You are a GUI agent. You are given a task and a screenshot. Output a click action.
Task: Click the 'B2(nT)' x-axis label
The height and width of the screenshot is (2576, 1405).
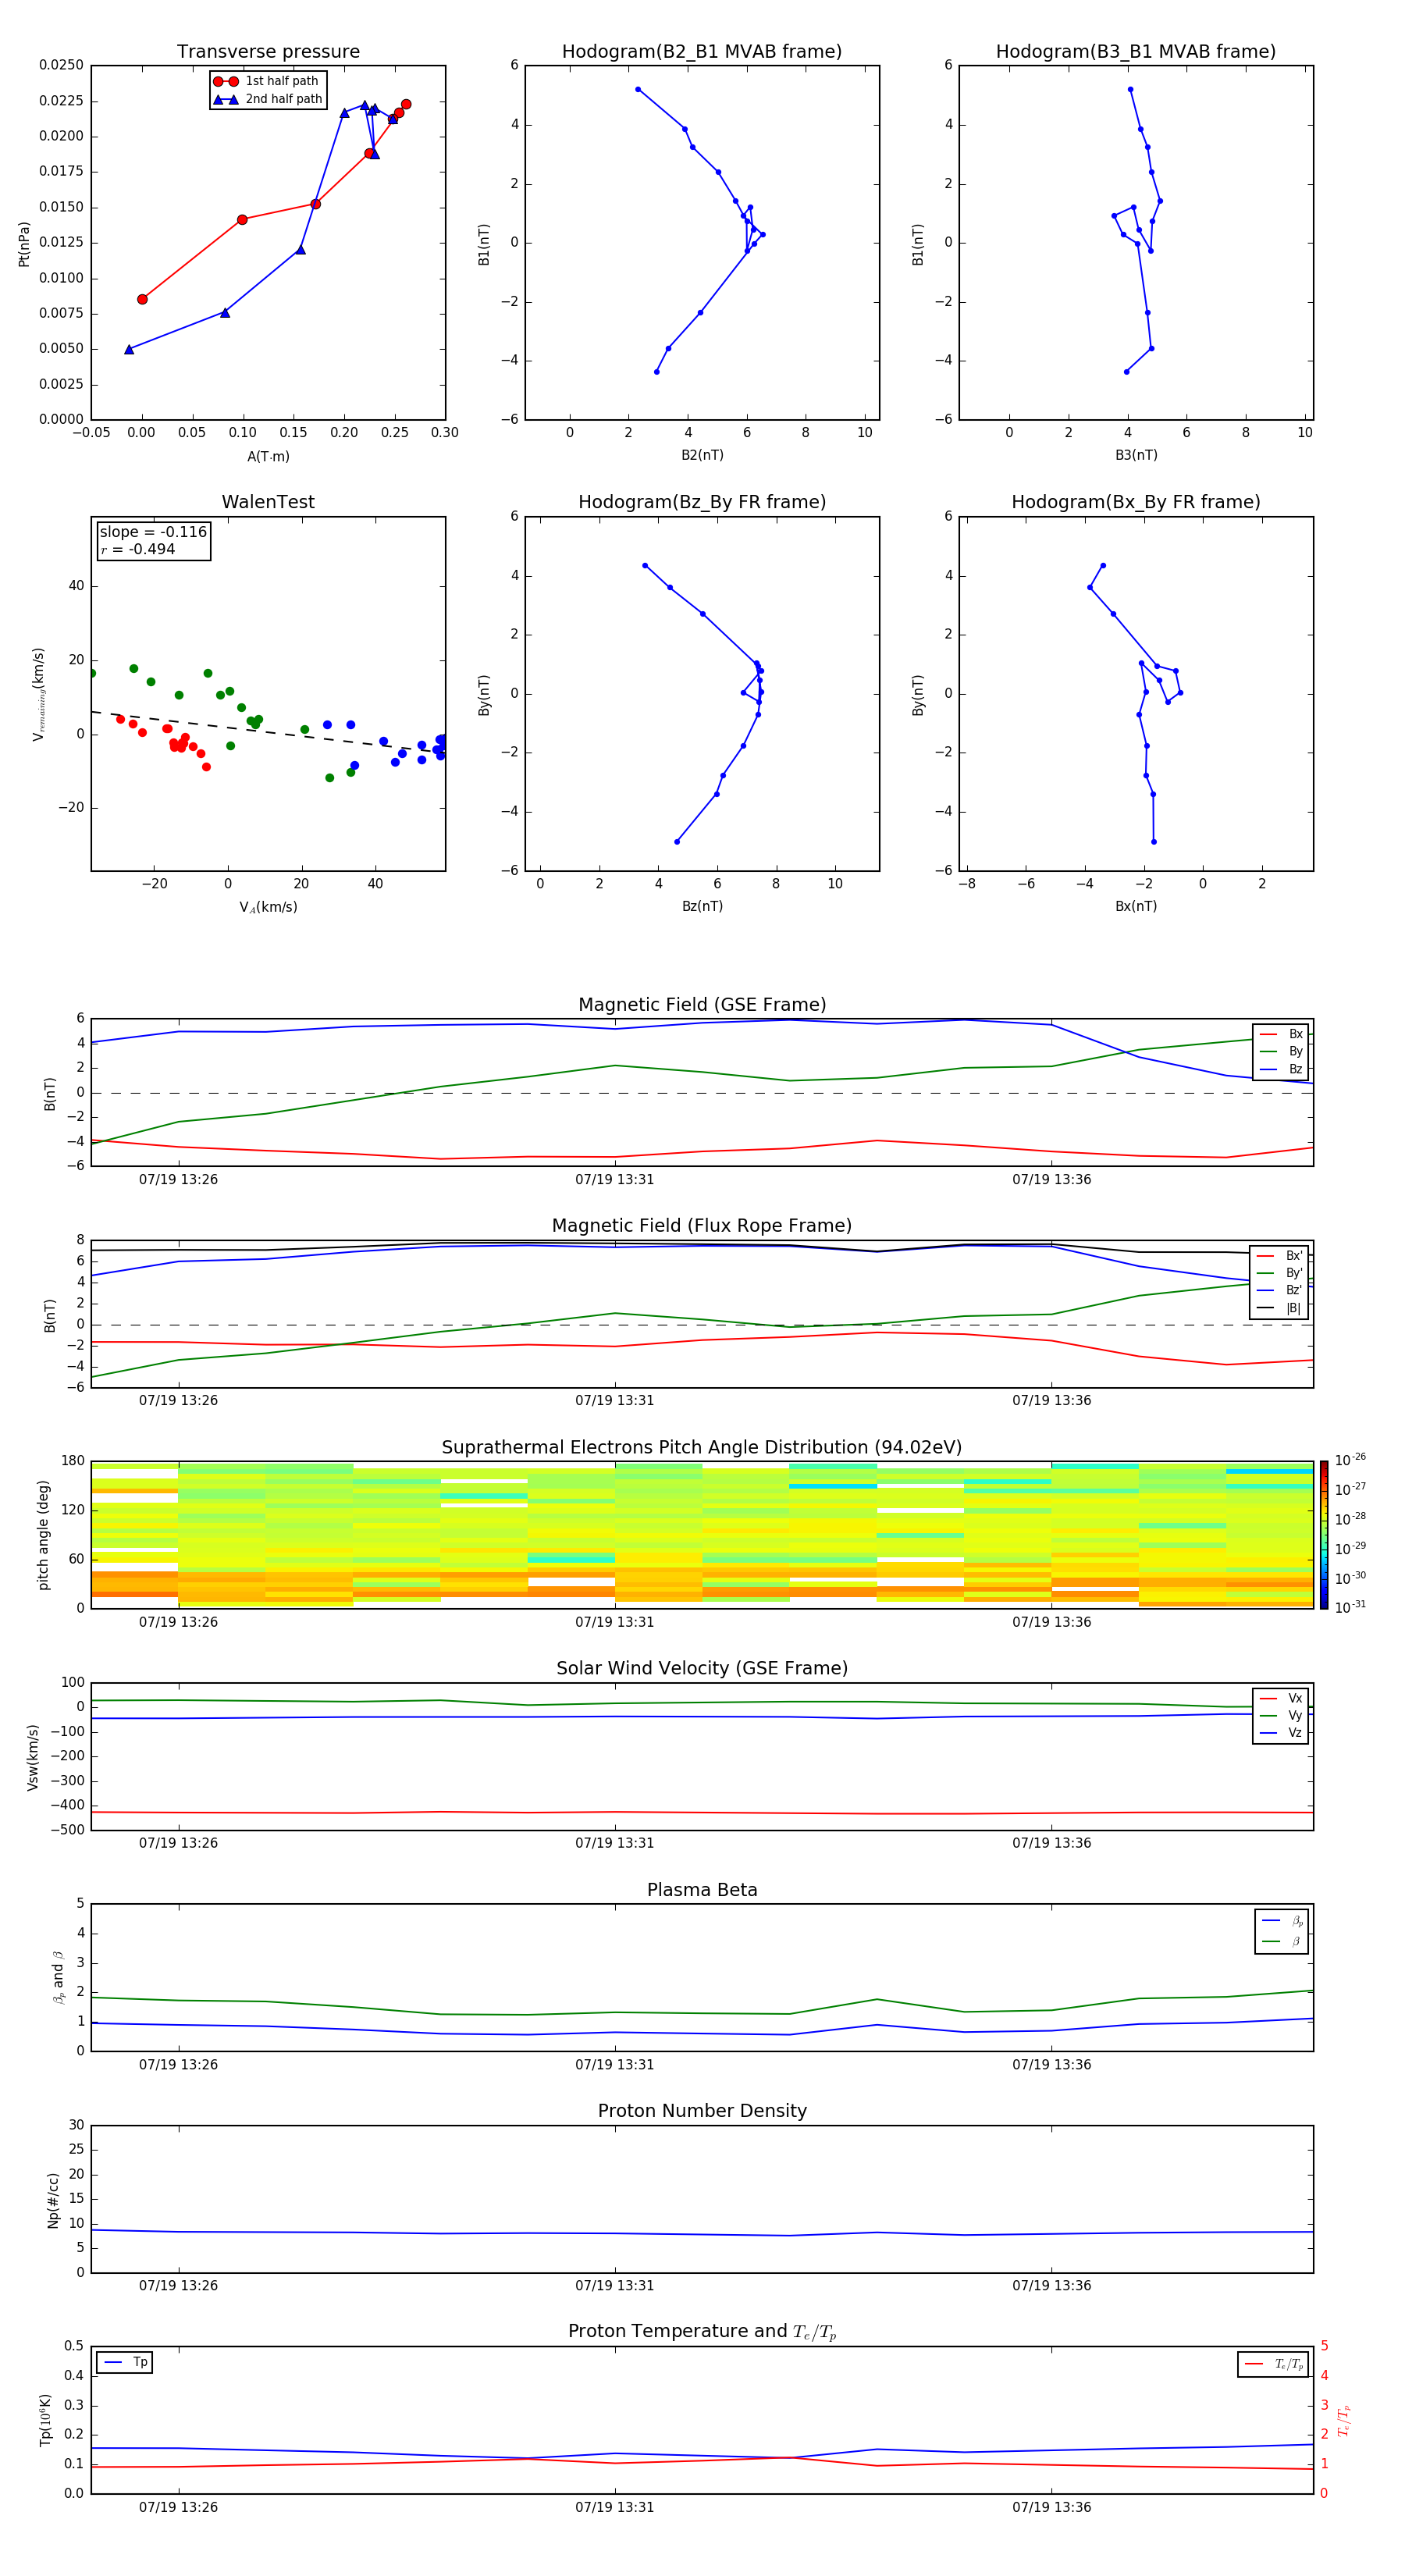[702, 455]
